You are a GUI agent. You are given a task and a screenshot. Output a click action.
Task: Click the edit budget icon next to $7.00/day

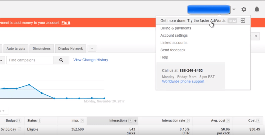[19, 129]
